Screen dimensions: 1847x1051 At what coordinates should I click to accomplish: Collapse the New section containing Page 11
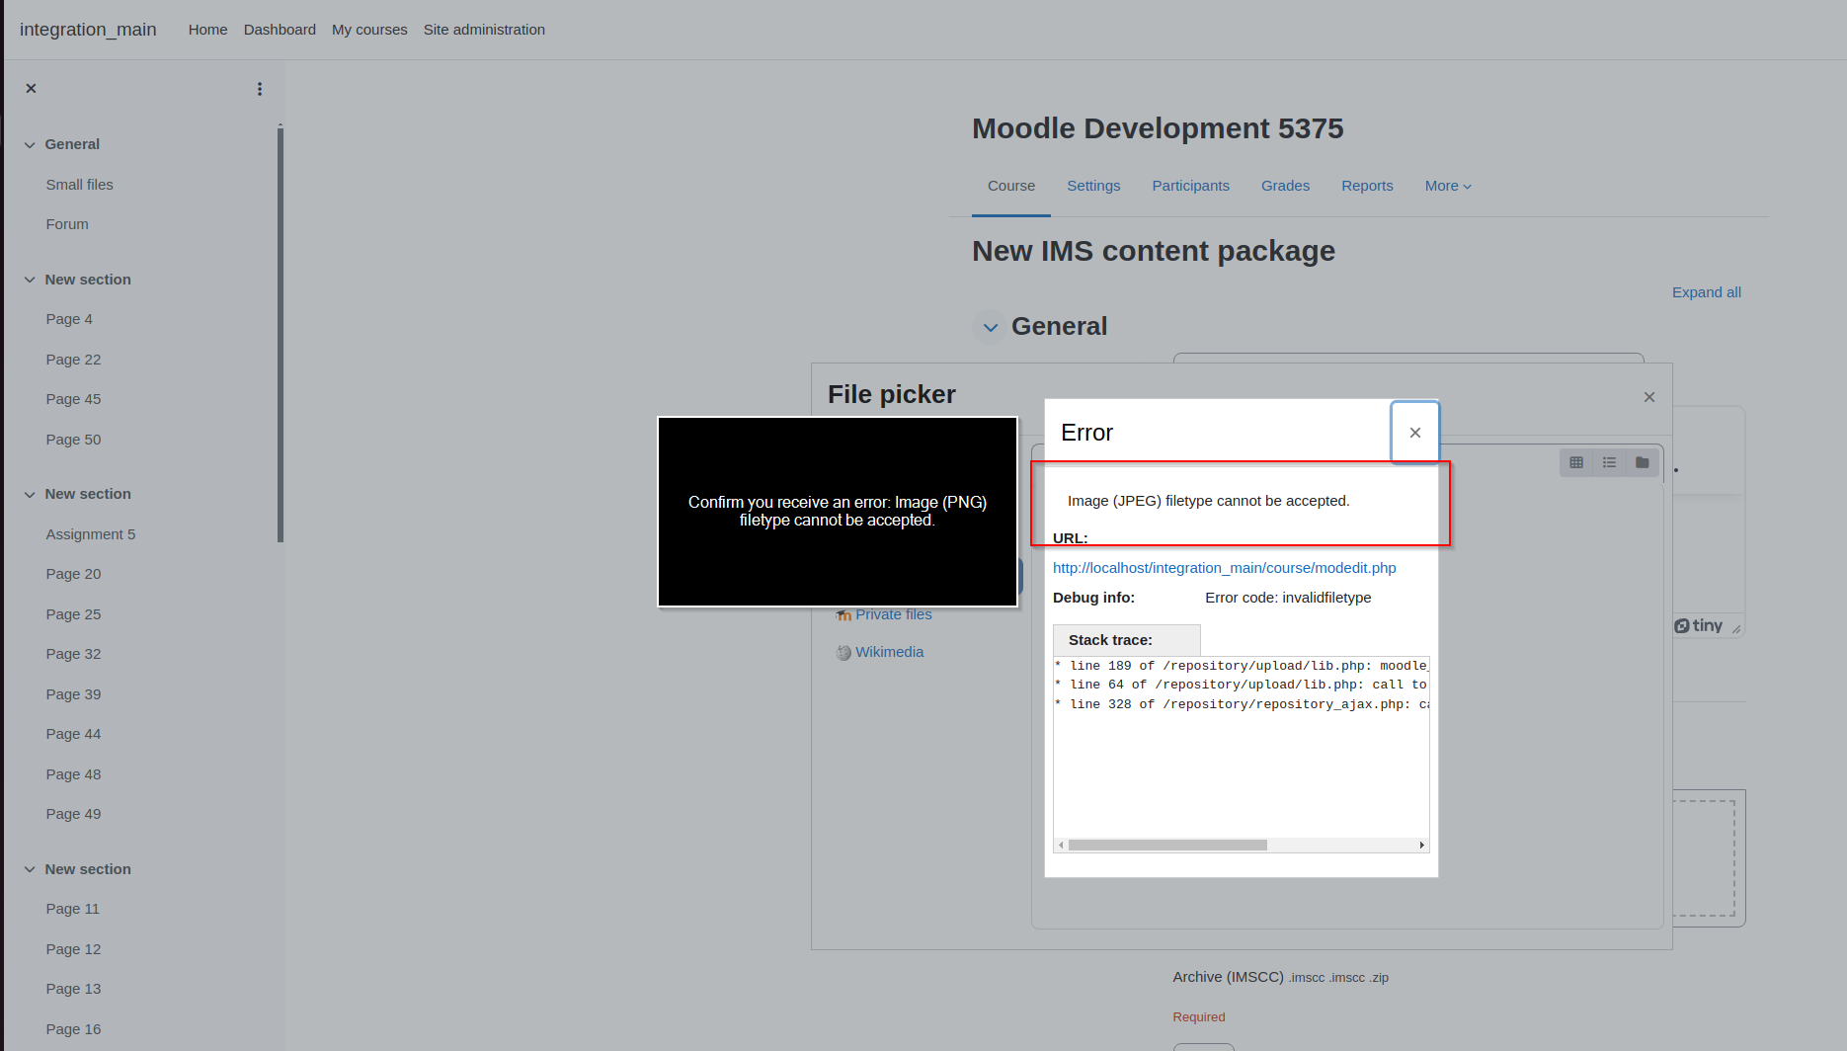(30, 869)
